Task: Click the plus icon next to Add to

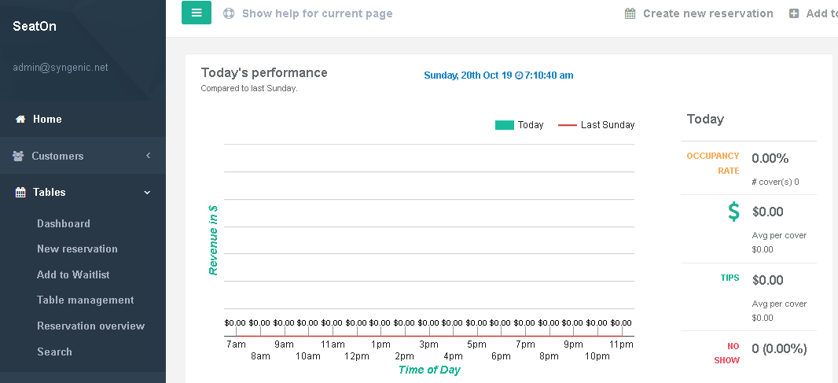Action: click(794, 13)
